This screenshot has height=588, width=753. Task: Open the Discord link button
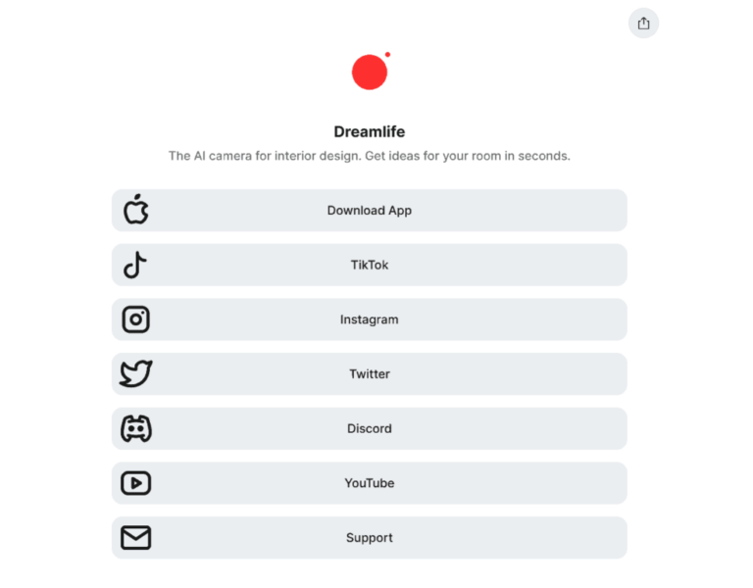(370, 428)
